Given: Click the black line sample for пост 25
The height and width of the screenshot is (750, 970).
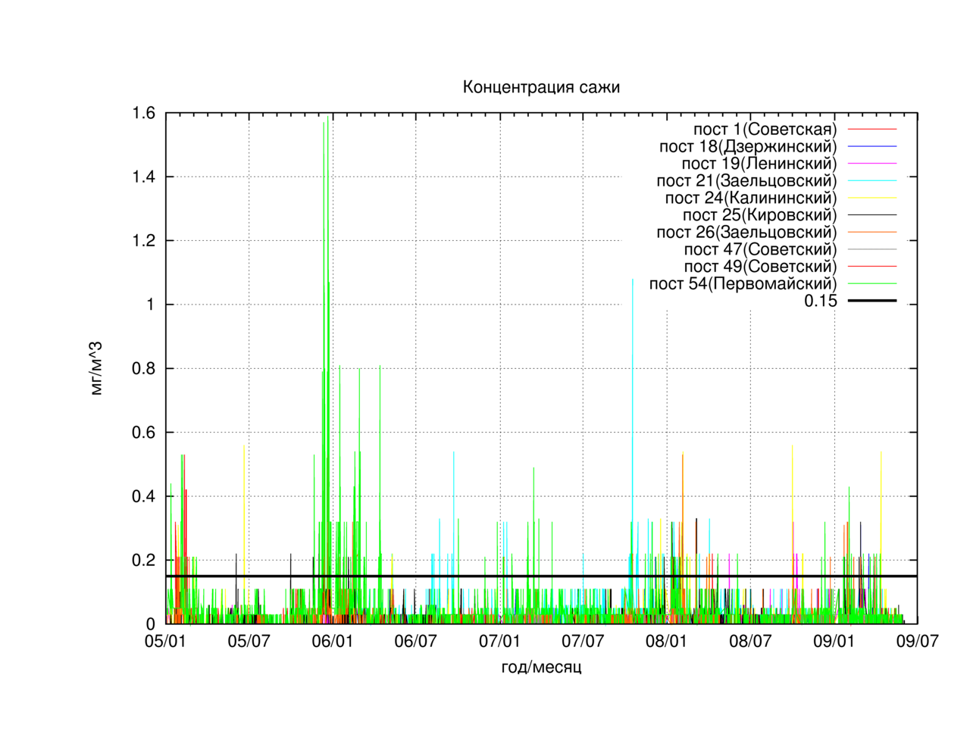Looking at the screenshot, I should (871, 215).
